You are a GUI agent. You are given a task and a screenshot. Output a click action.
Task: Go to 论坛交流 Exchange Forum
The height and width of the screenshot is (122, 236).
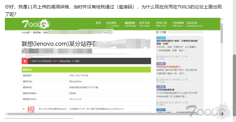point(194,24)
